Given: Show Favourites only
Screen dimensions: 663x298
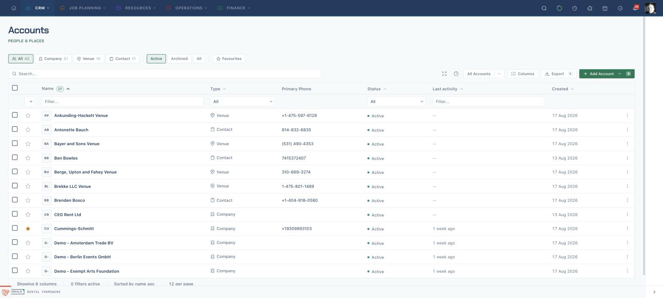Looking at the screenshot, I should 229,59.
